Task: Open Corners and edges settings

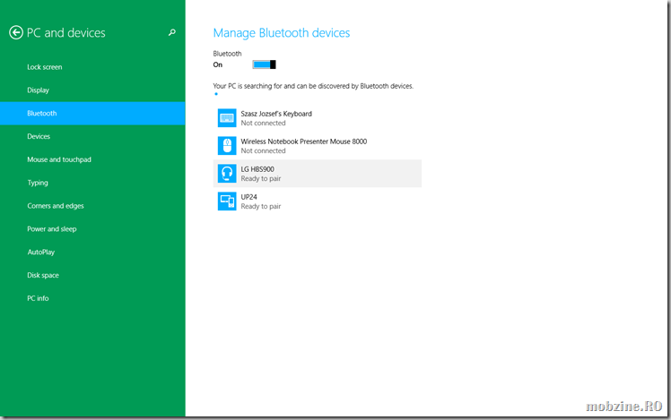Action: [56, 206]
